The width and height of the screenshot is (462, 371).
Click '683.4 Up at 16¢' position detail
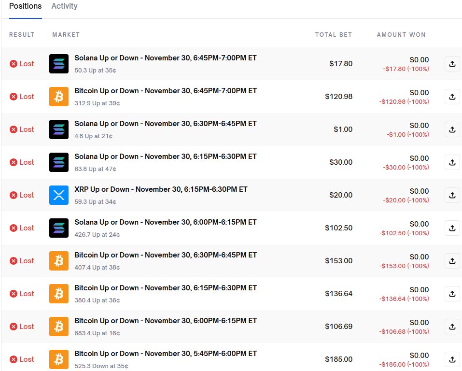97,333
